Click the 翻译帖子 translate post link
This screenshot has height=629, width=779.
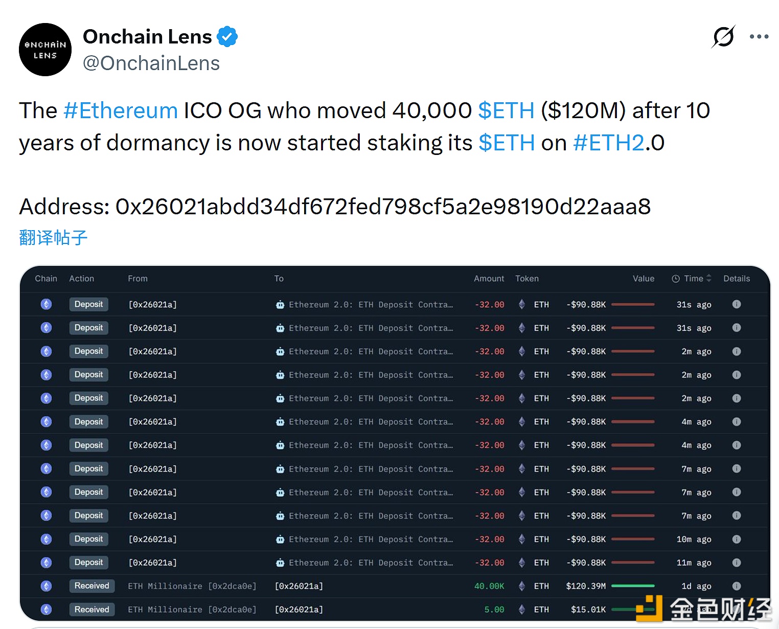click(x=53, y=238)
